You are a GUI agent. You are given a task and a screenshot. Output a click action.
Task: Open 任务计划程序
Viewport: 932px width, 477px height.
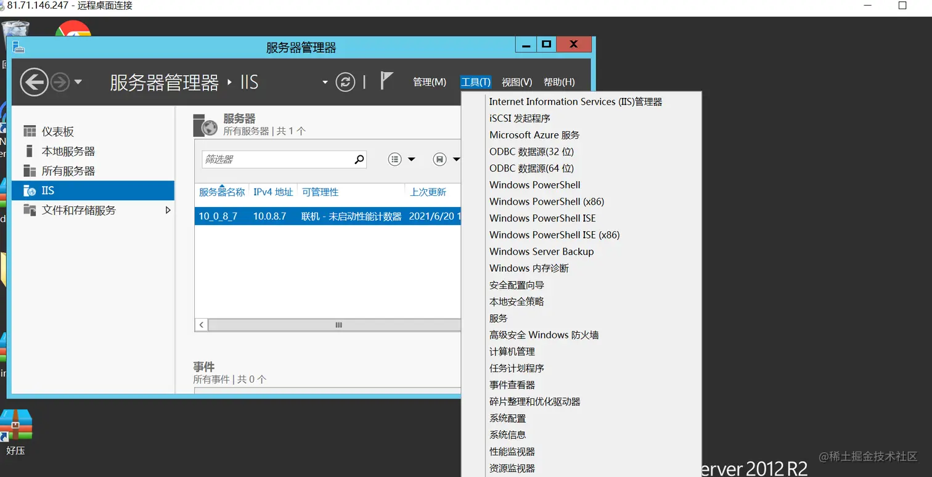pyautogui.click(x=581, y=368)
